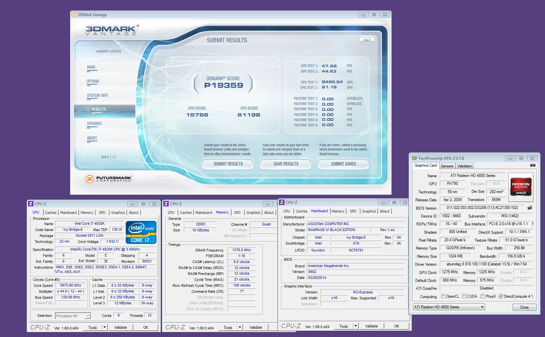545x337 pixels.
Task: Select RESULTS in 3DMark sidebar
Action: pos(105,111)
